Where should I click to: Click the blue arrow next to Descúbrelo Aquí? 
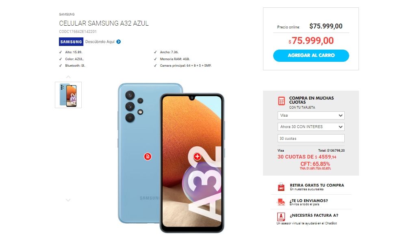pos(119,41)
